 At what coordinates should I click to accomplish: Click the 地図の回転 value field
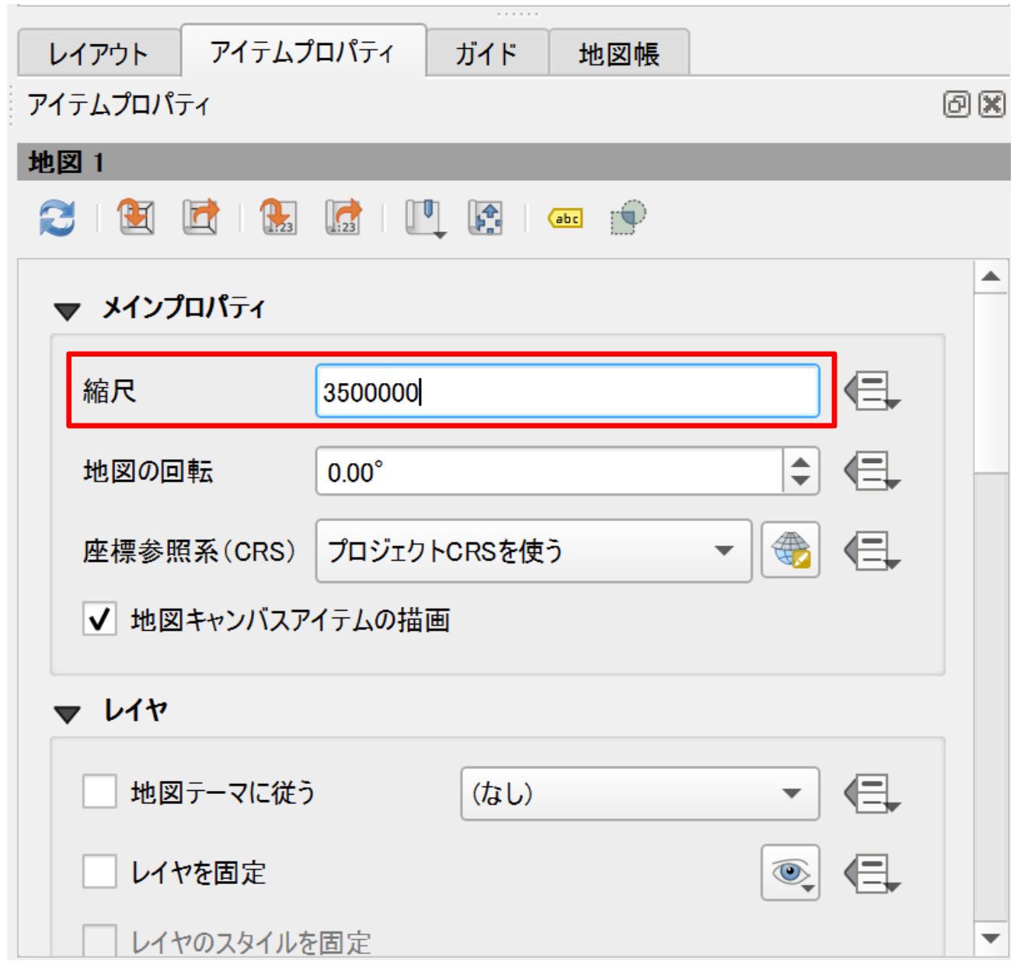549,471
